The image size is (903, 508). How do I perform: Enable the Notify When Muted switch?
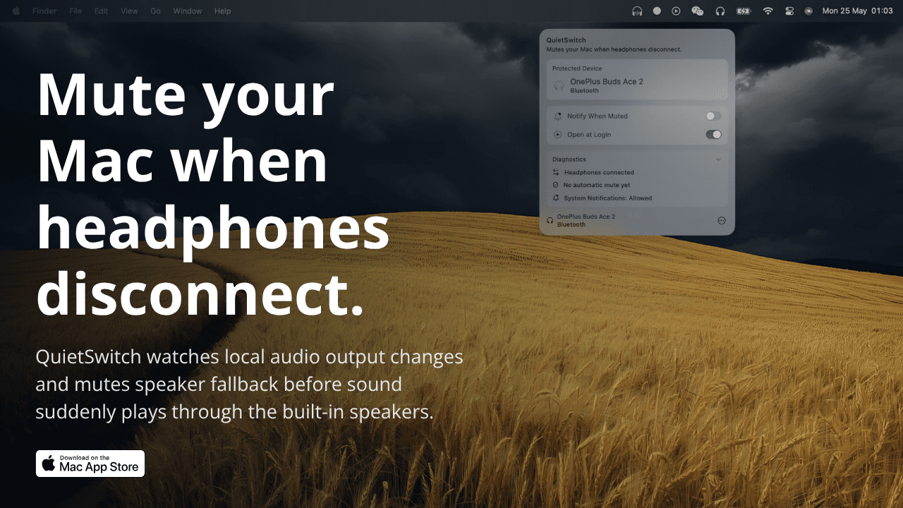click(x=713, y=116)
